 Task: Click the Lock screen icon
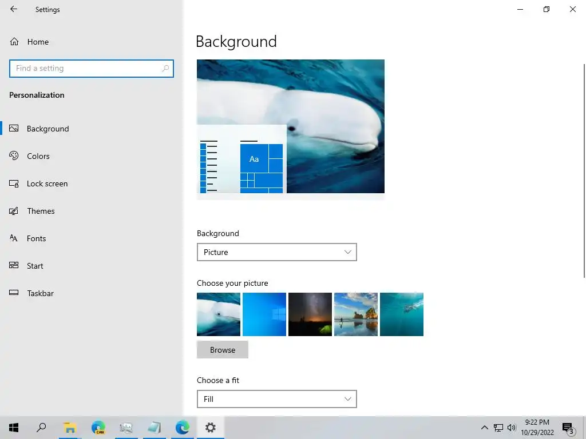coord(14,183)
